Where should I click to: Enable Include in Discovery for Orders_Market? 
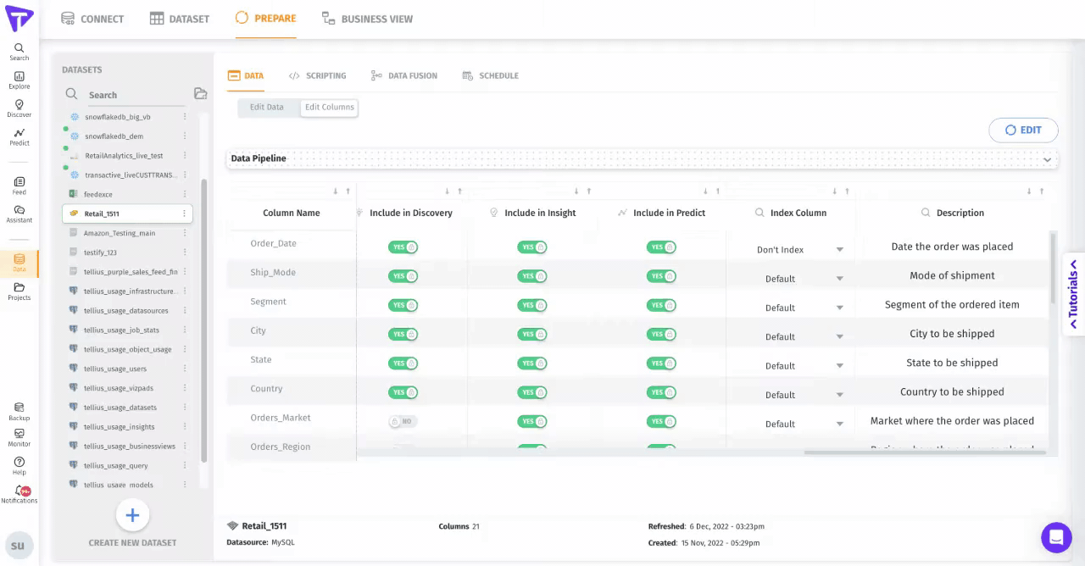coord(403,421)
